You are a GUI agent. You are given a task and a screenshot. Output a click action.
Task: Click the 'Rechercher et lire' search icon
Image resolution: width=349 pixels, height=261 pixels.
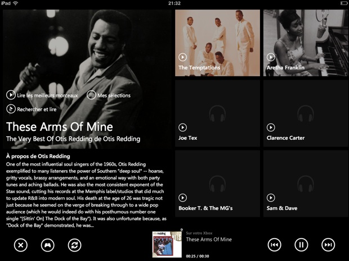point(11,109)
